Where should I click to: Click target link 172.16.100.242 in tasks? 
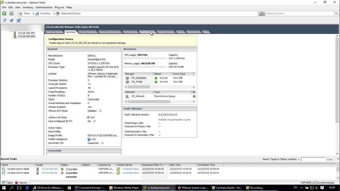[50, 169]
